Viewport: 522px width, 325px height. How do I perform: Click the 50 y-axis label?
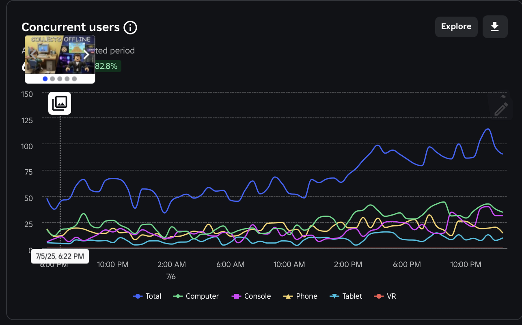pyautogui.click(x=29, y=198)
